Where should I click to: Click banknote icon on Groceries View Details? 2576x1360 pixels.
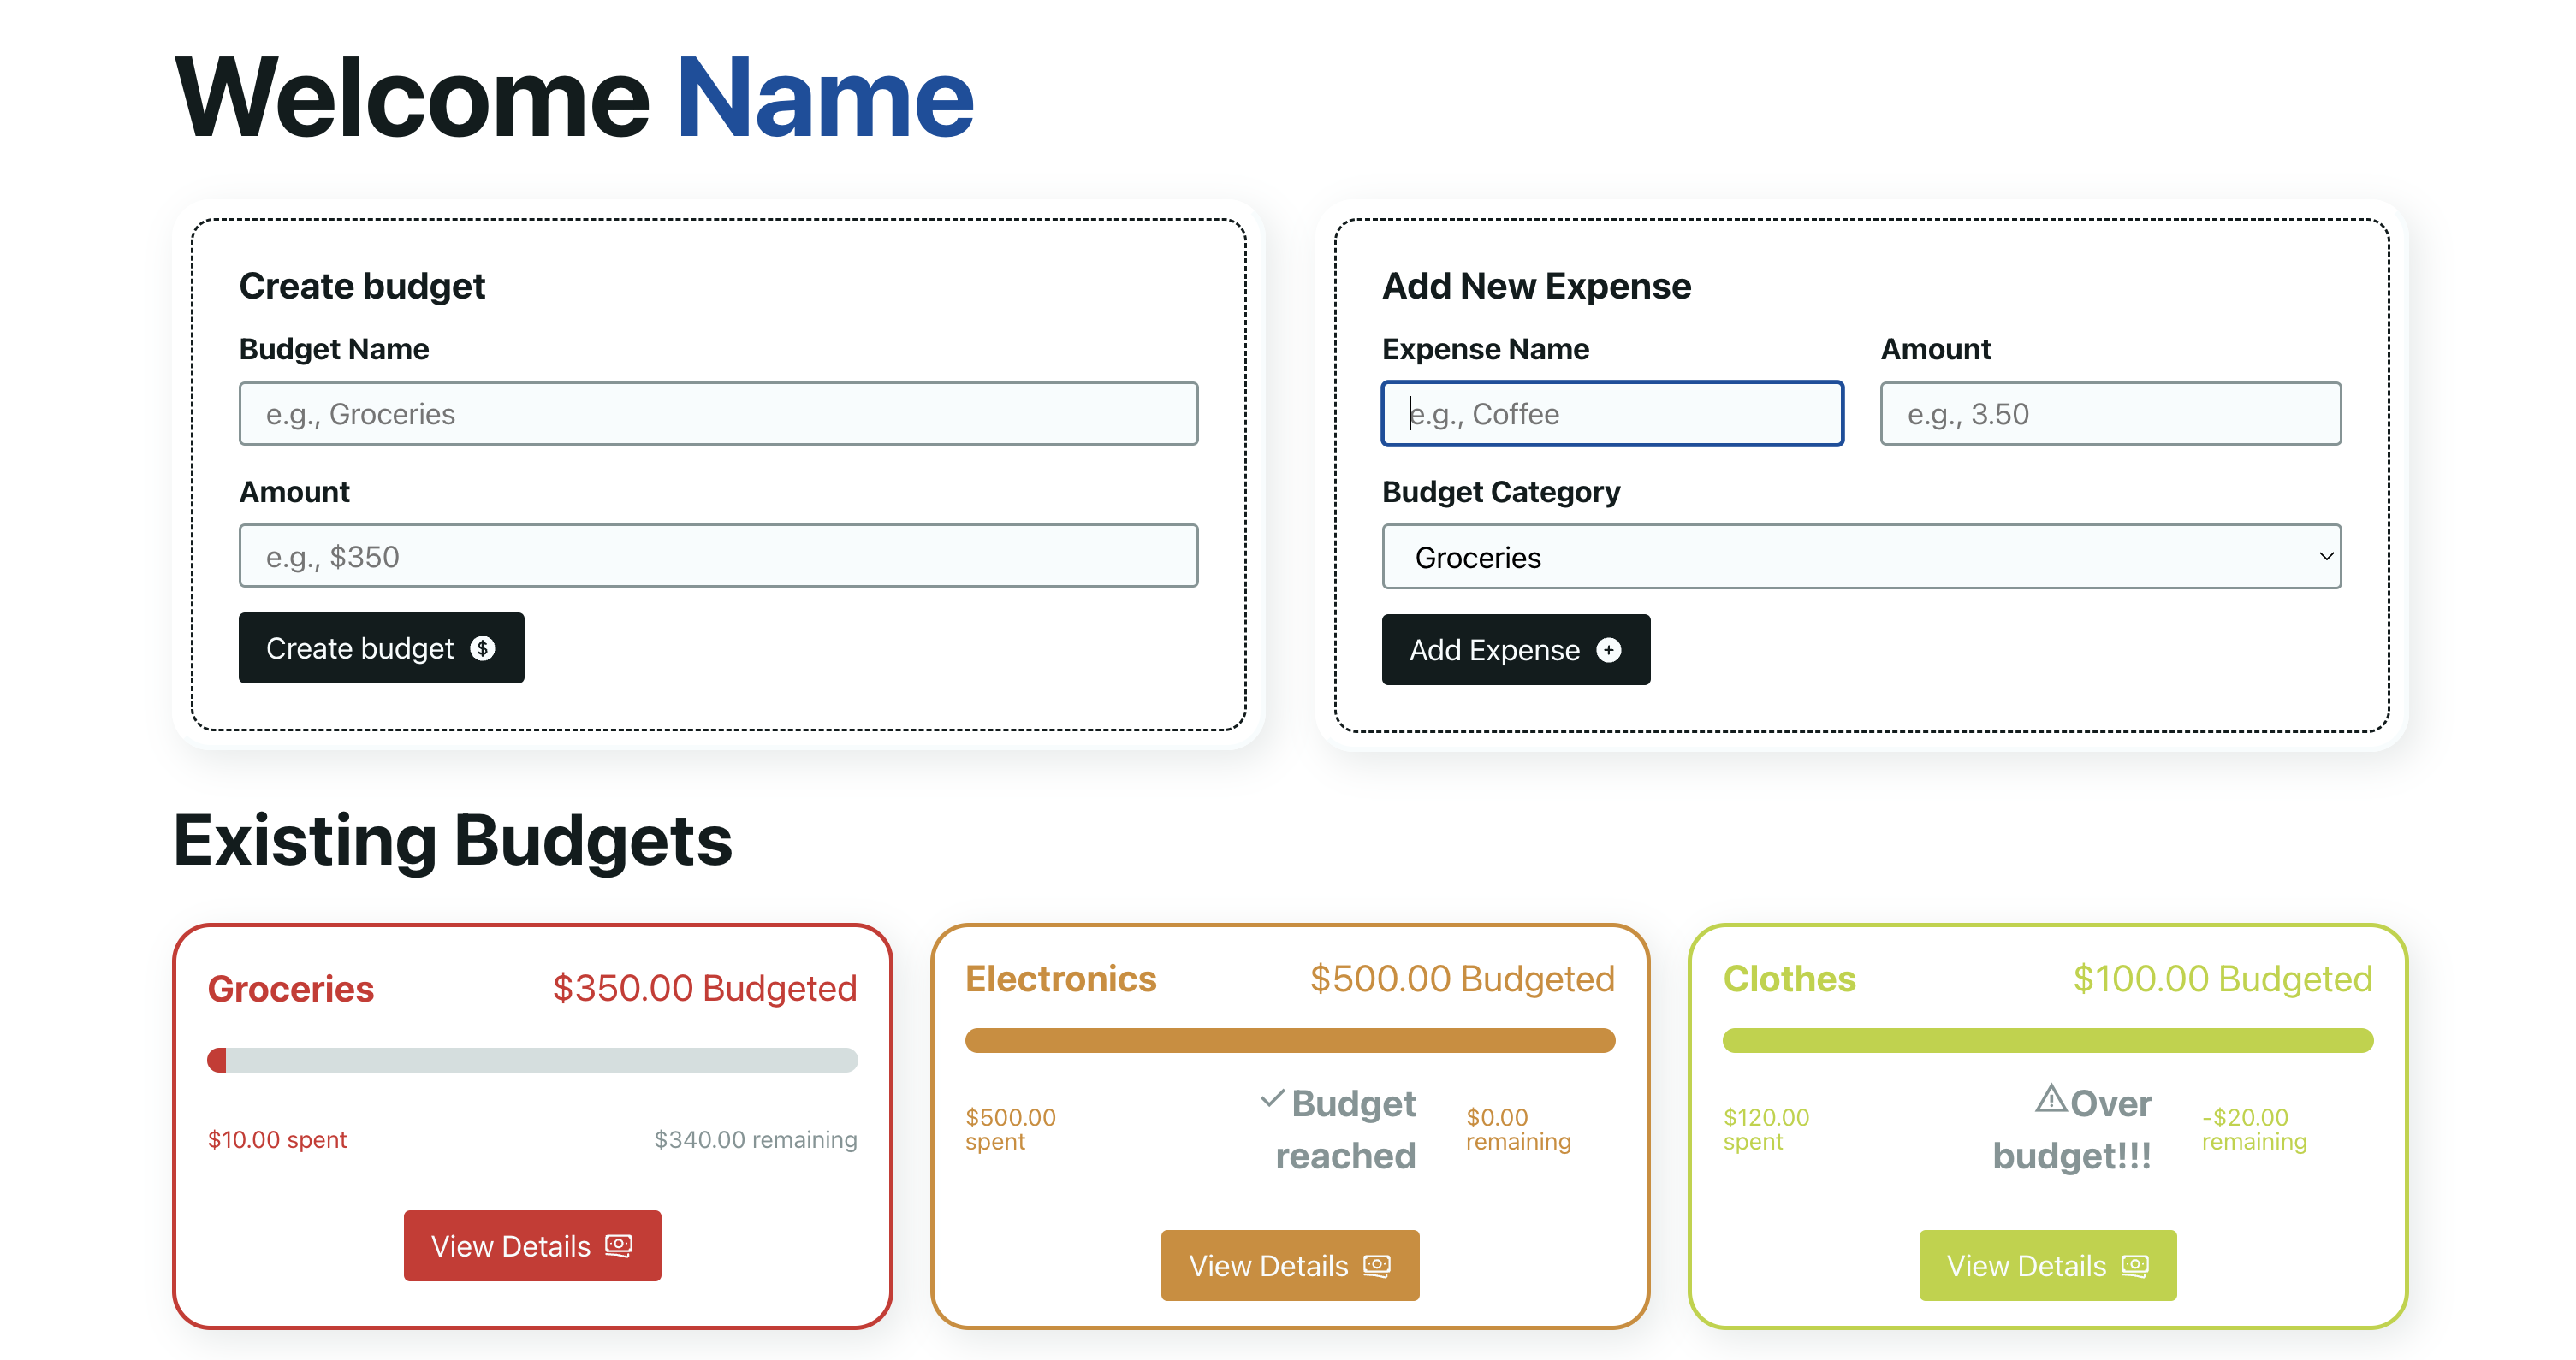pos(619,1245)
